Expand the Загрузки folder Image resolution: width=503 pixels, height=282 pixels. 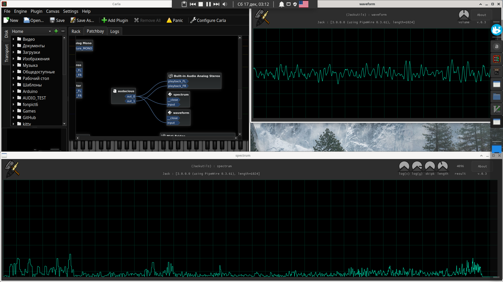(x=13, y=52)
